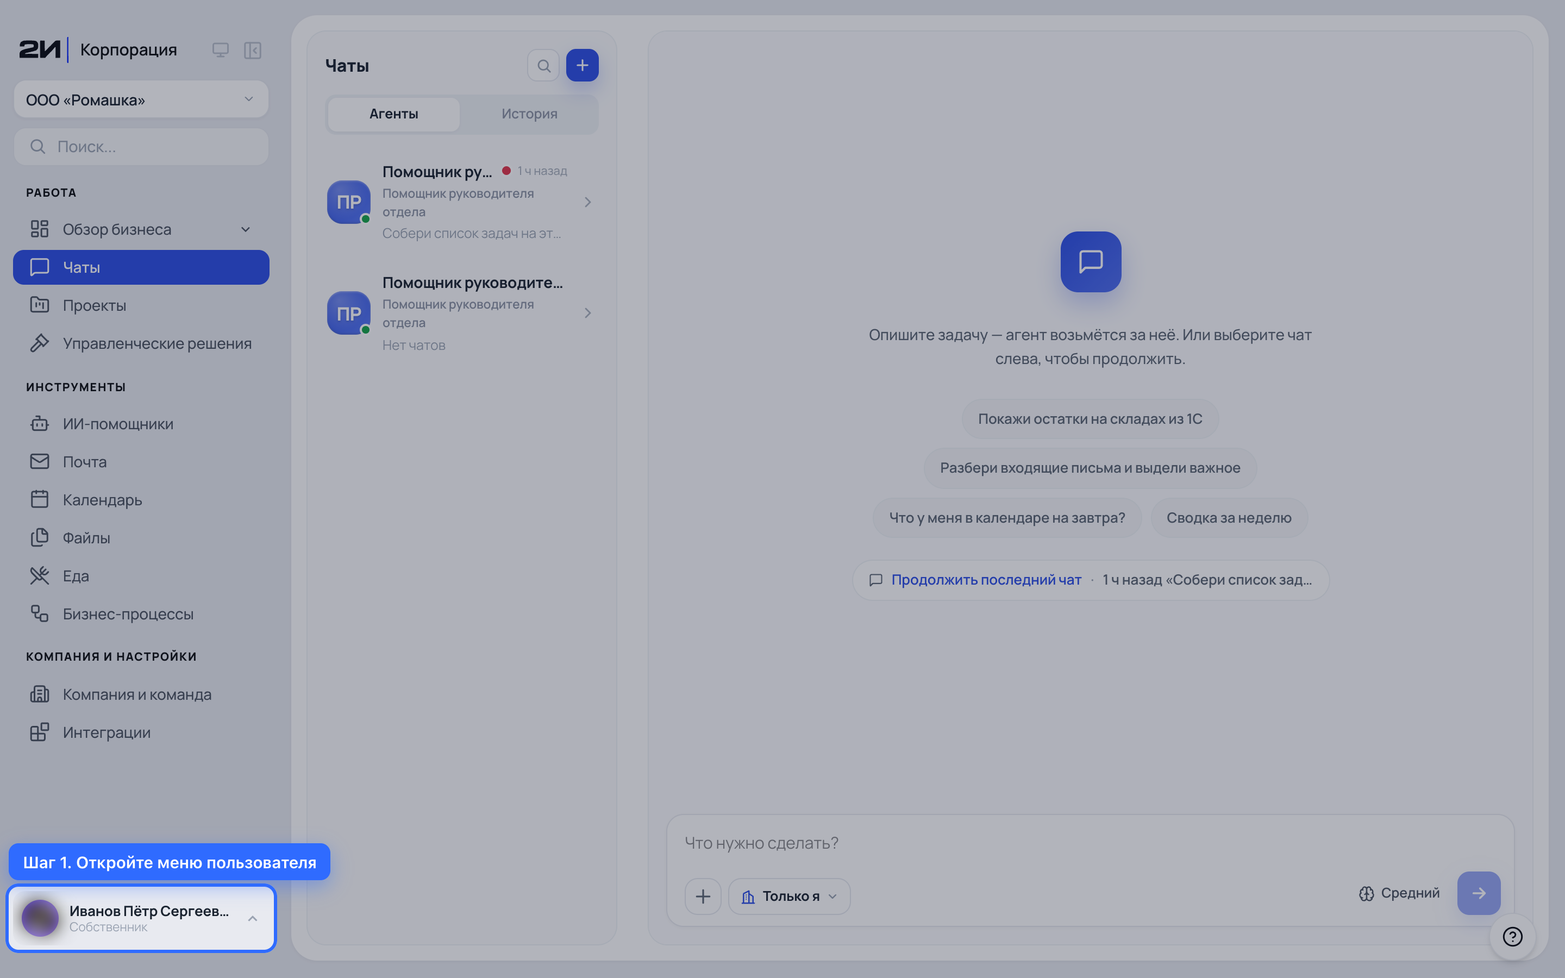Open ИИ-помощники tool
The image size is (1565, 978).
(x=141, y=424)
